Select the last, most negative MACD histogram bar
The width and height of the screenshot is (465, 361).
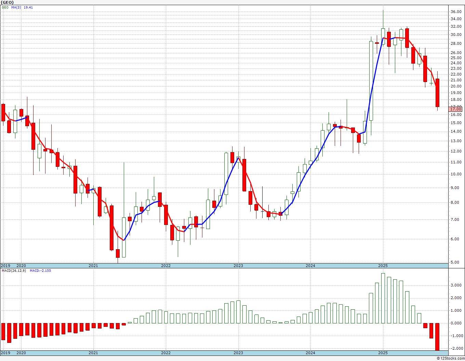click(x=437, y=337)
